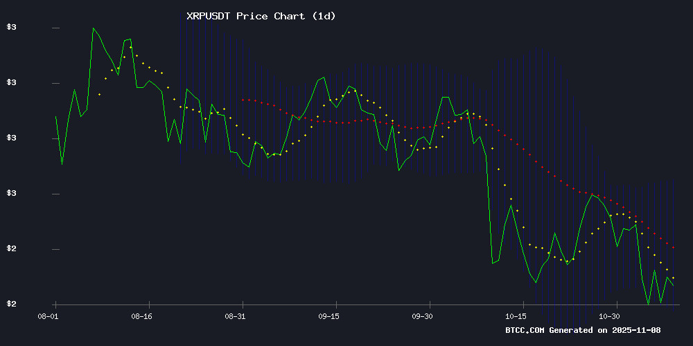Click the BTCC.COM watermark text

coord(525,330)
